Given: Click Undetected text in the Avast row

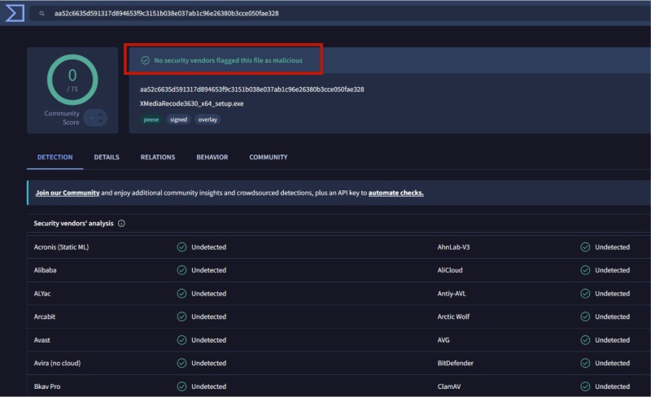Looking at the screenshot, I should click(x=209, y=340).
